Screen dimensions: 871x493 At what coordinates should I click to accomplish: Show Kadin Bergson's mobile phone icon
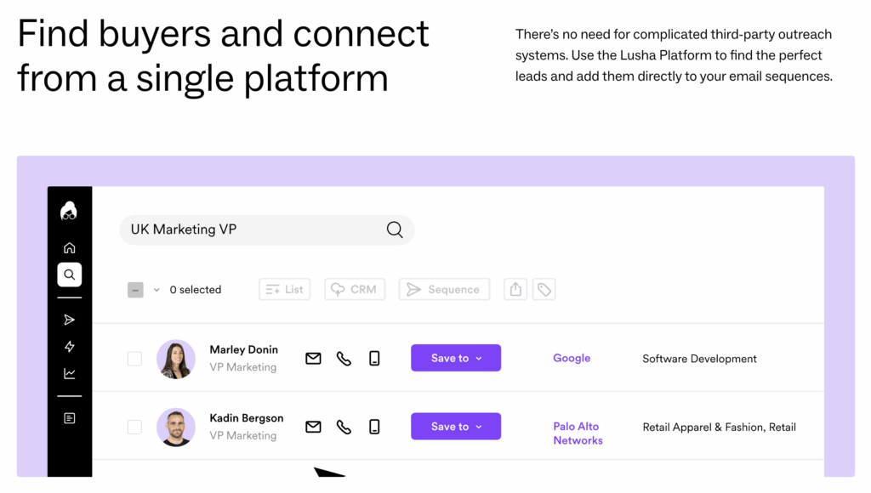click(x=374, y=427)
